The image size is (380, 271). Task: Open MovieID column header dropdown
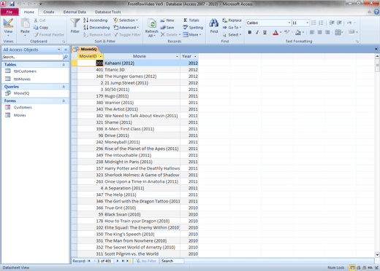[101, 56]
